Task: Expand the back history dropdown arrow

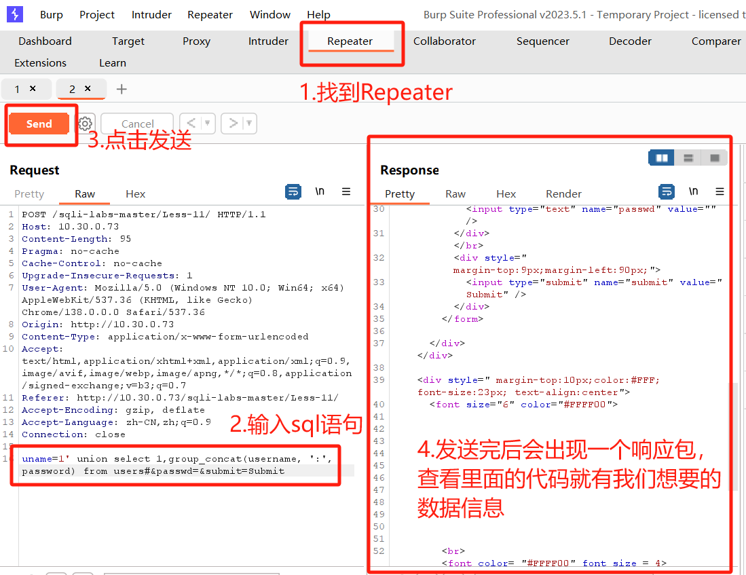Action: coord(208,124)
